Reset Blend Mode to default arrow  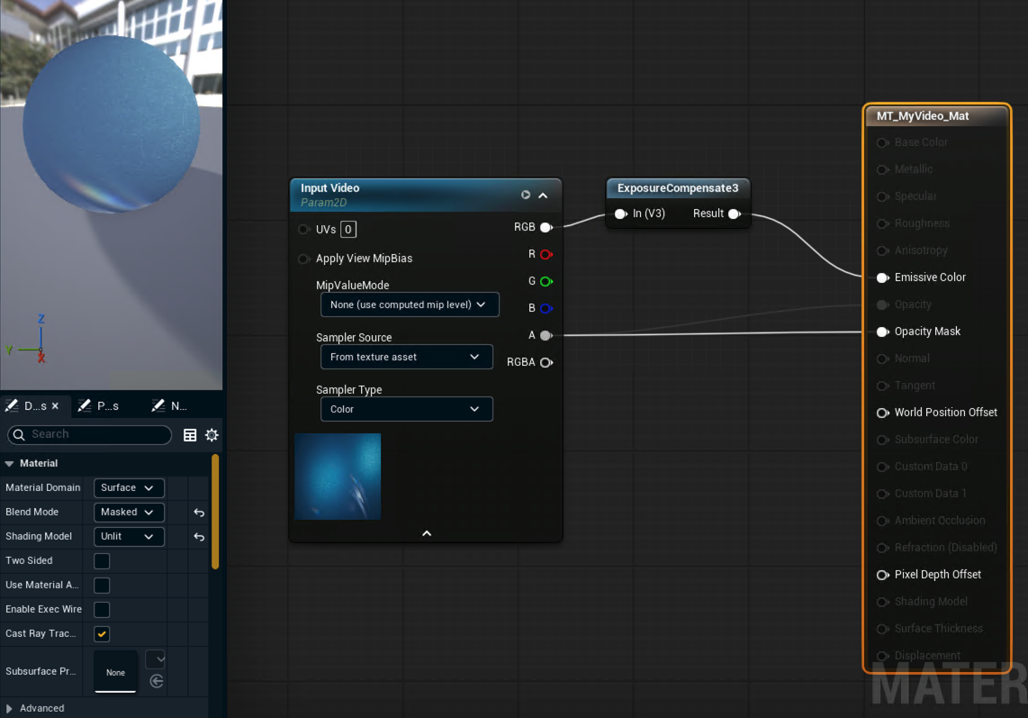(199, 513)
